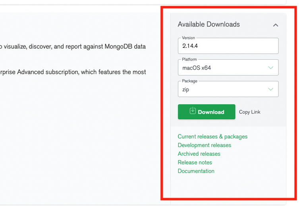Click the small Version field label
The image size is (305, 206).
tap(188, 38)
